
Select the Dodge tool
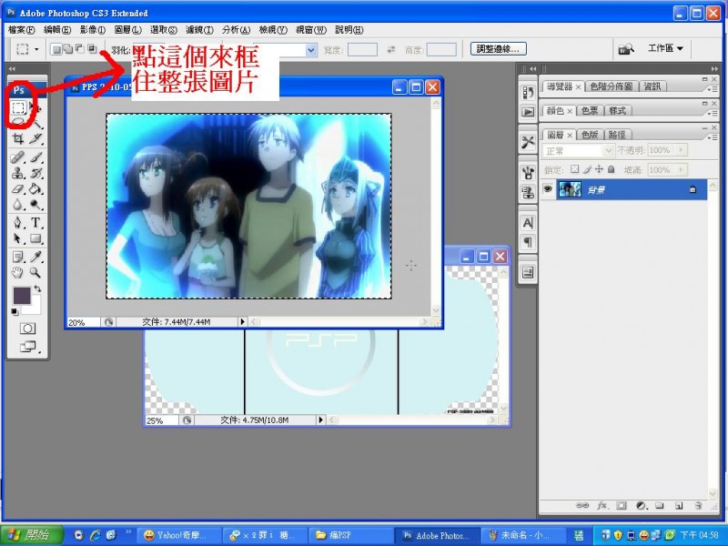[x=35, y=205]
